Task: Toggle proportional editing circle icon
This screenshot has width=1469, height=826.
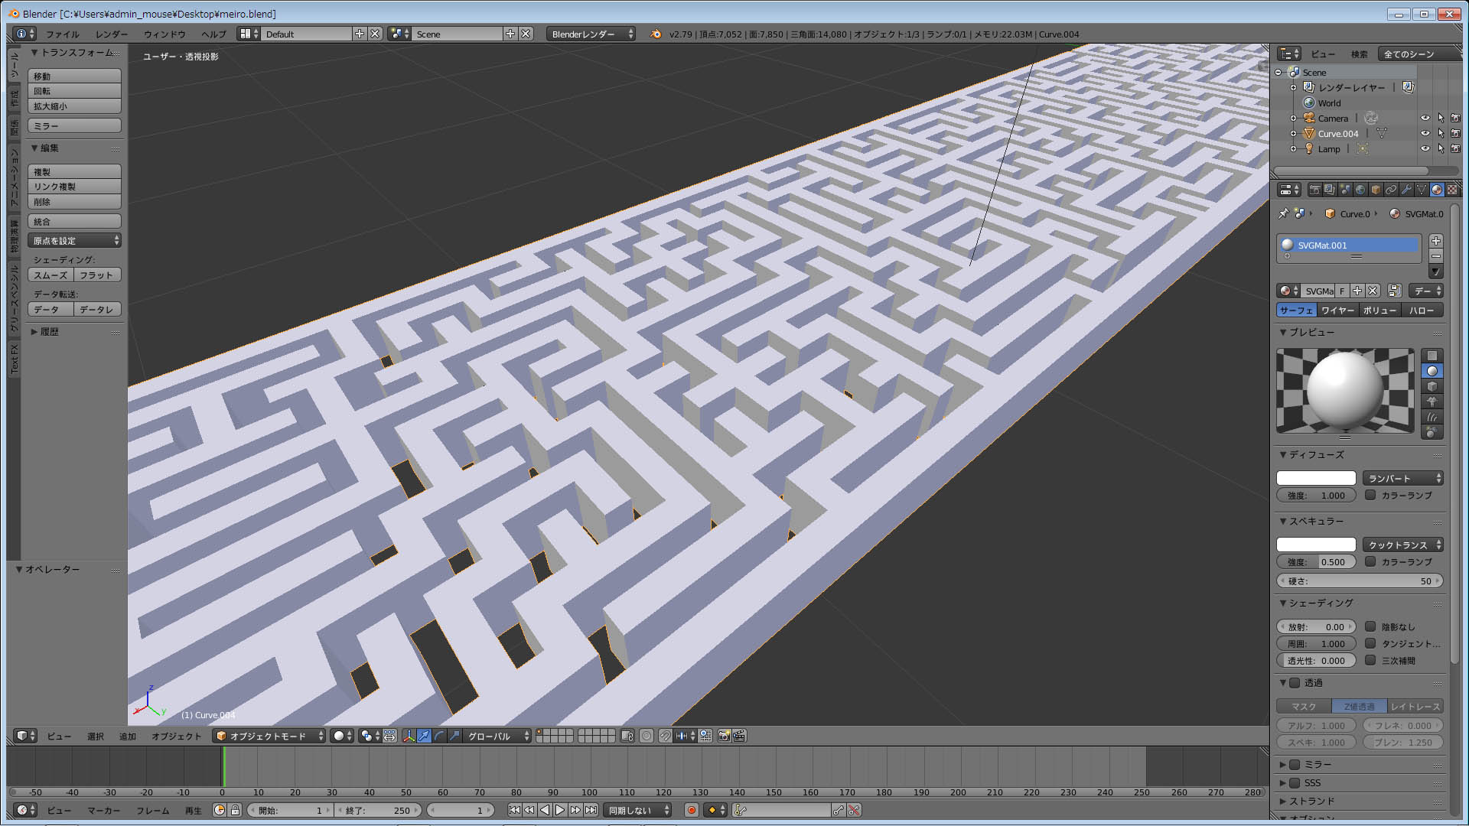Action: (x=647, y=736)
